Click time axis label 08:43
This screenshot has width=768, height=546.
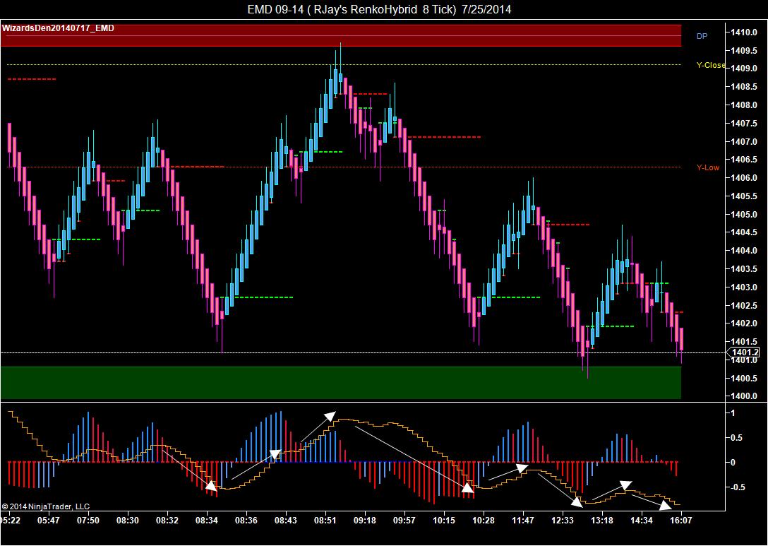[286, 520]
